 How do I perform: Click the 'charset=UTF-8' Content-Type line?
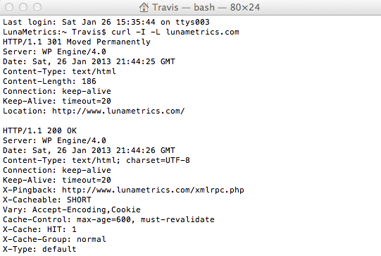click(96, 160)
